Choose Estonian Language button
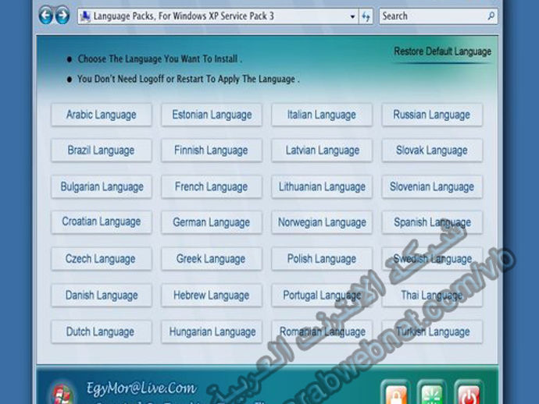 [x=212, y=115]
